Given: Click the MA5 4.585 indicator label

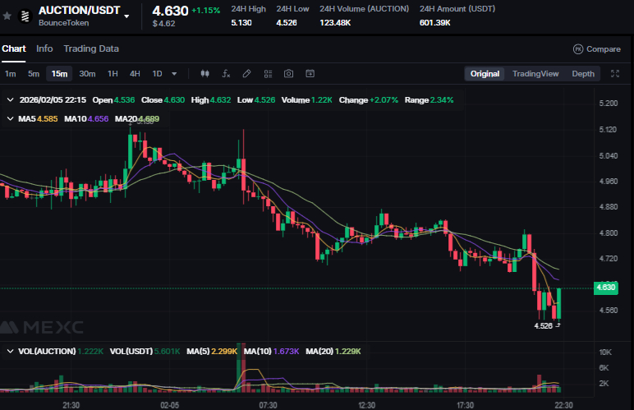Looking at the screenshot, I should (38, 119).
